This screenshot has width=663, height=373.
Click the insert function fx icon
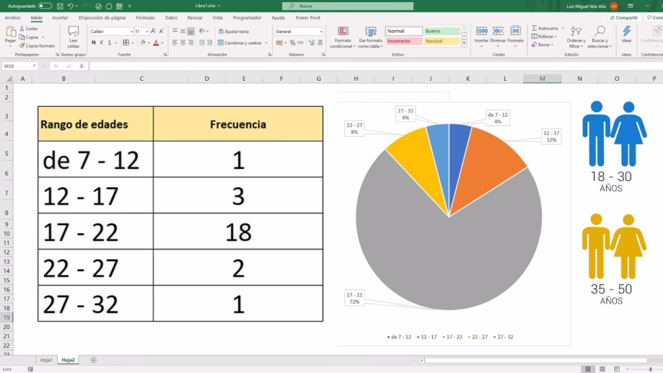(82, 66)
